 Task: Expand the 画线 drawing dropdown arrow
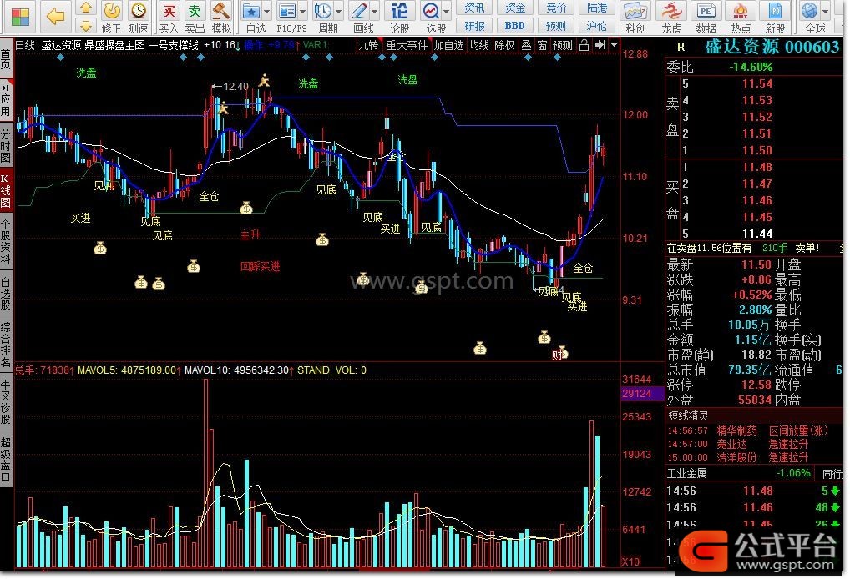click(x=374, y=11)
